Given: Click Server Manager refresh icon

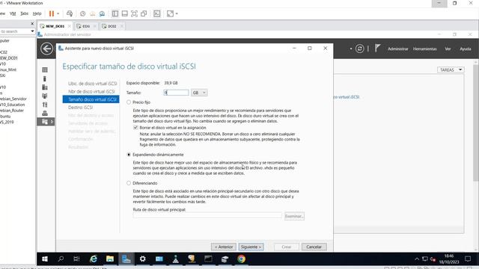Looking at the screenshot, I should pyautogui.click(x=359, y=49).
